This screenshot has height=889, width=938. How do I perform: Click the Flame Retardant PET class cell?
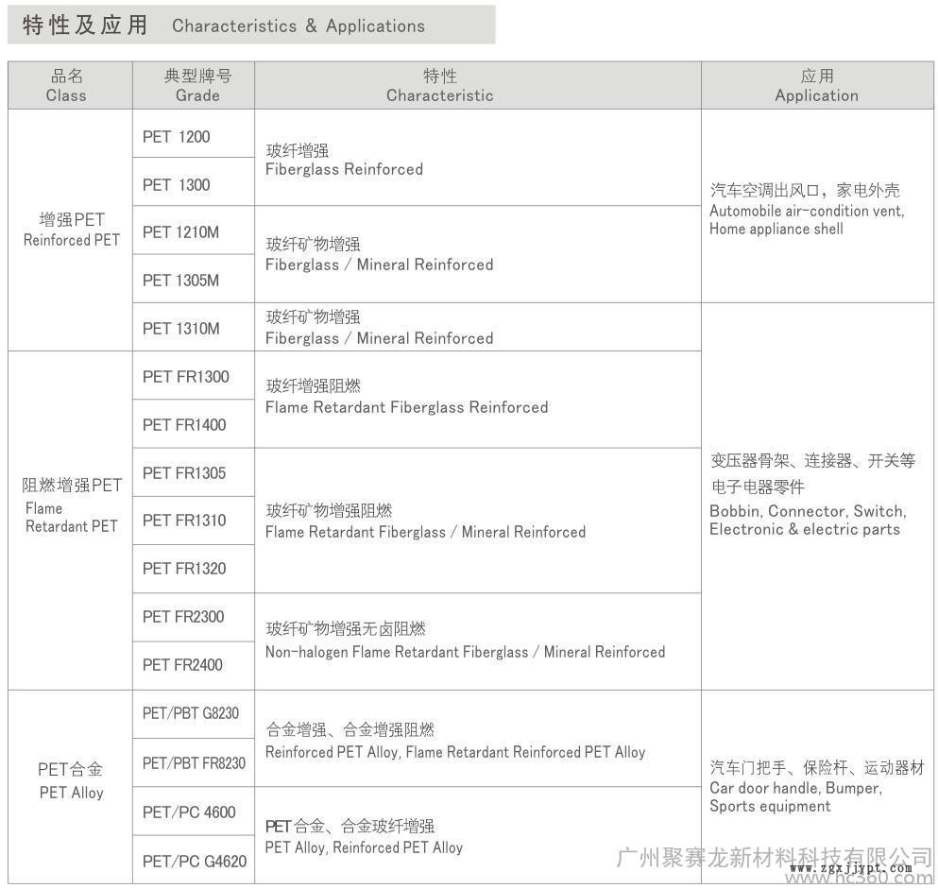(72, 505)
